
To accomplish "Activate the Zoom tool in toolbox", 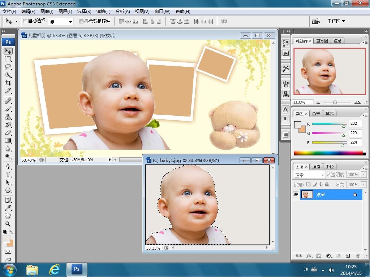I will (x=8, y=224).
